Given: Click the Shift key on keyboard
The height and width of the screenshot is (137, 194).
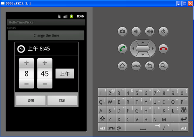Looking at the screenshot, I should pos(102,119).
